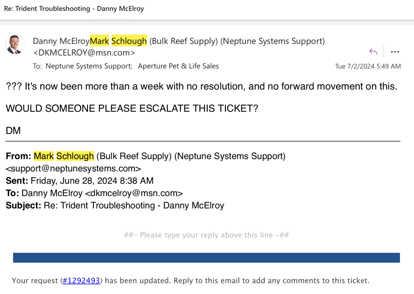This screenshot has height=294, width=414.
Task: Click the 'more than a week' message line
Action: [x=201, y=86]
